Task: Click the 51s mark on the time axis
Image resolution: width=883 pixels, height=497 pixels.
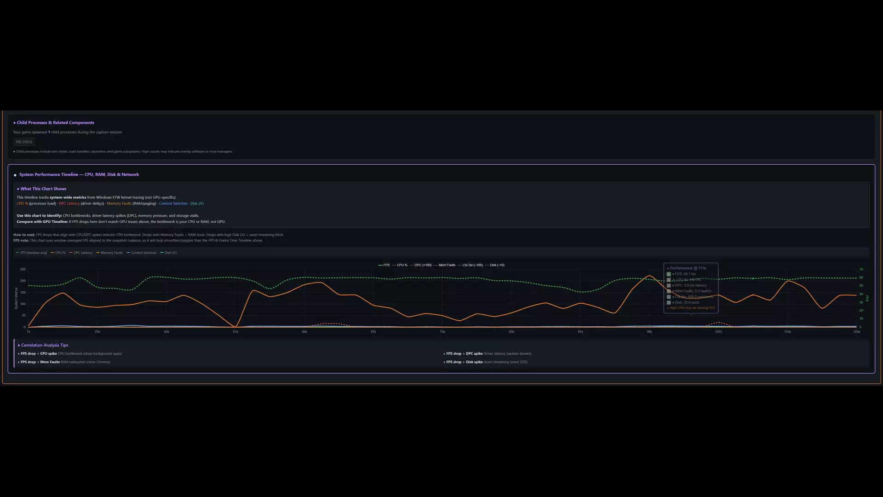Action: tap(235, 332)
